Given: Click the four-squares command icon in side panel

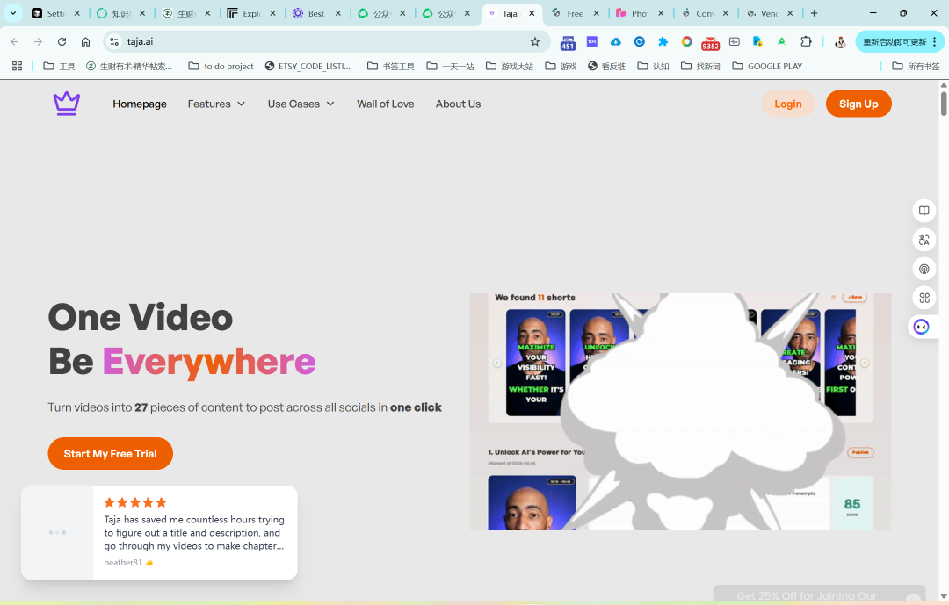Looking at the screenshot, I should [924, 298].
